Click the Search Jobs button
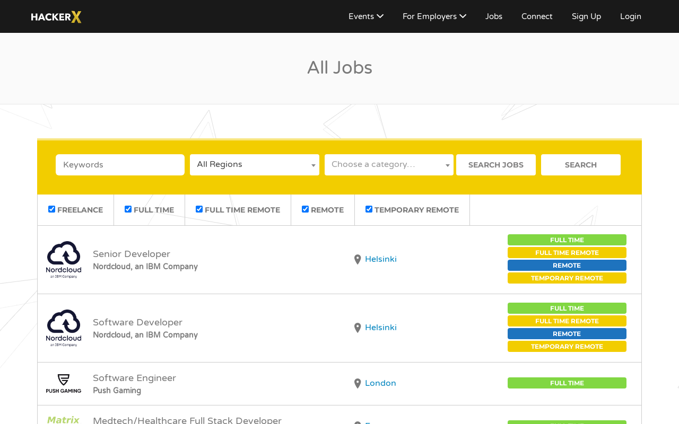This screenshot has height=424, width=679. (x=496, y=165)
